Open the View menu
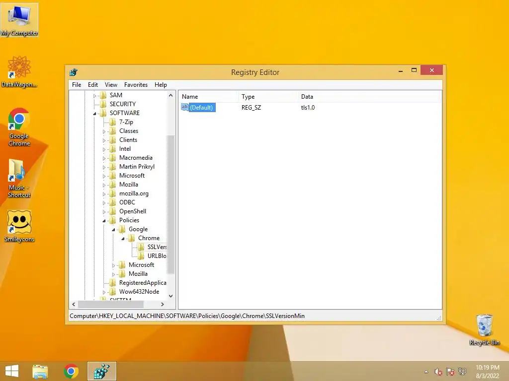This screenshot has height=381, width=509. click(111, 84)
